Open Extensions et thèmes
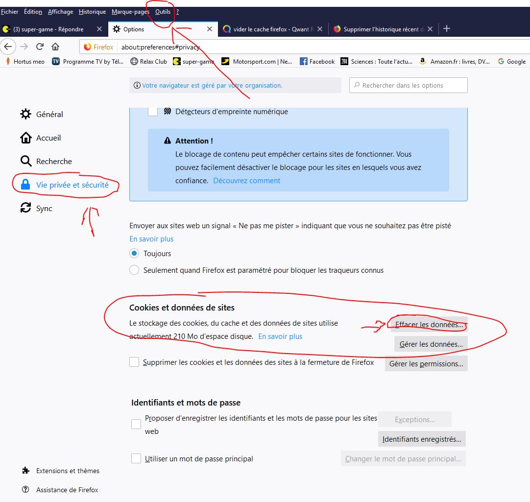Screen dimensions: 530x502 [67, 471]
